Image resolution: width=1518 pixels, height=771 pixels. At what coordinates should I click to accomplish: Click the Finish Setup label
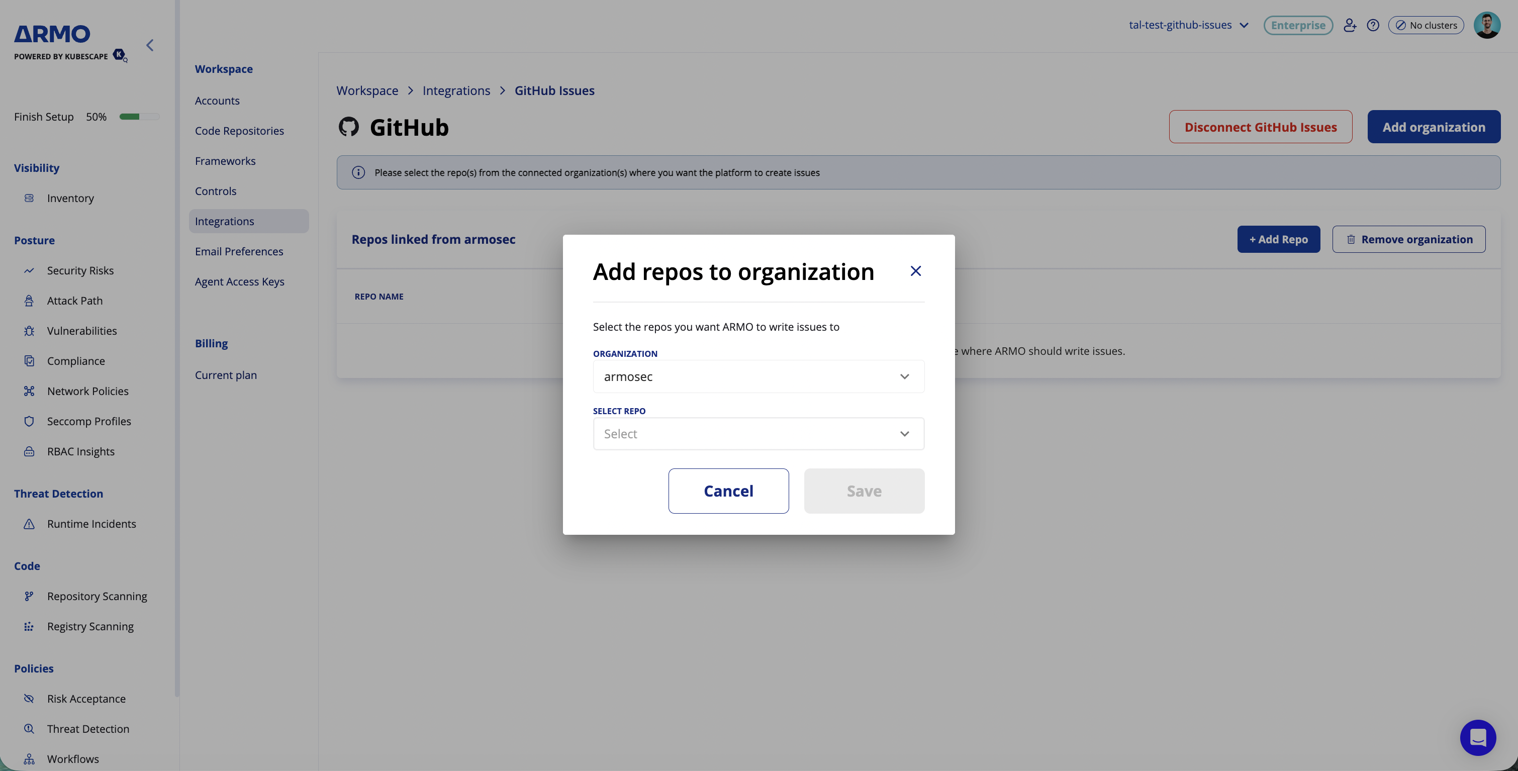44,117
